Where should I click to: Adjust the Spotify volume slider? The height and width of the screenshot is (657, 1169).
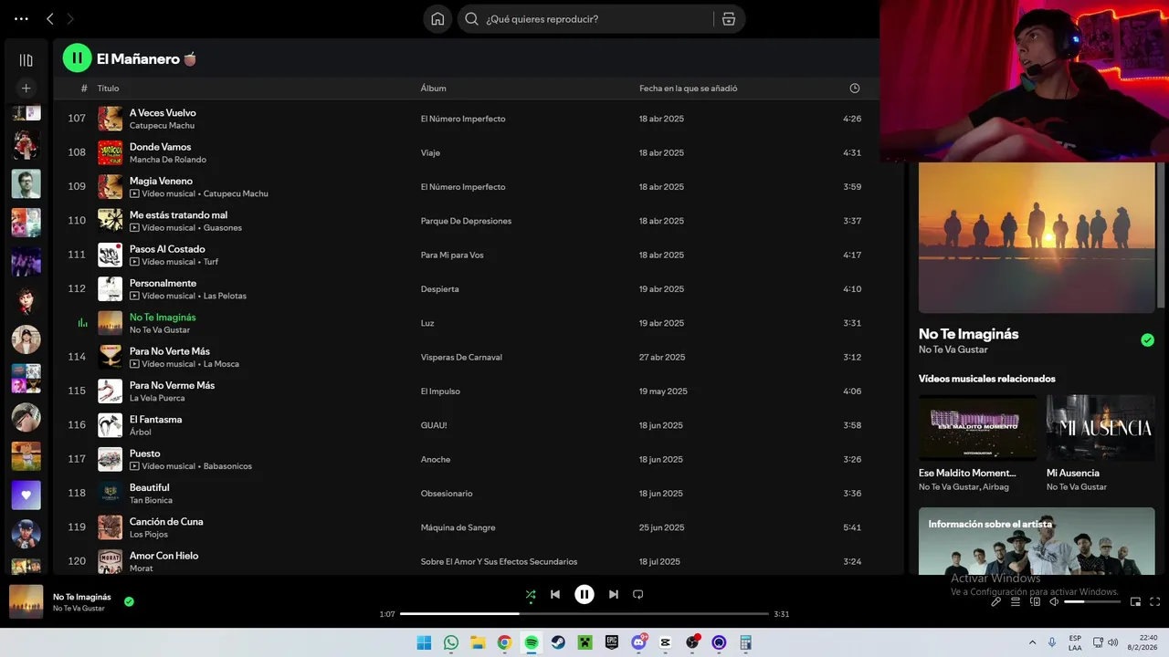point(1092,601)
